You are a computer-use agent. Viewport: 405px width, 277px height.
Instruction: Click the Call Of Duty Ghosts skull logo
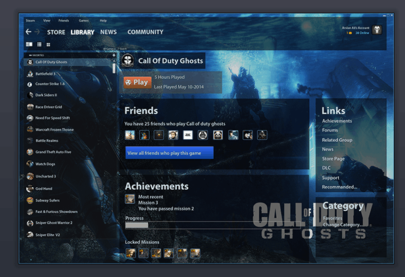(128, 61)
